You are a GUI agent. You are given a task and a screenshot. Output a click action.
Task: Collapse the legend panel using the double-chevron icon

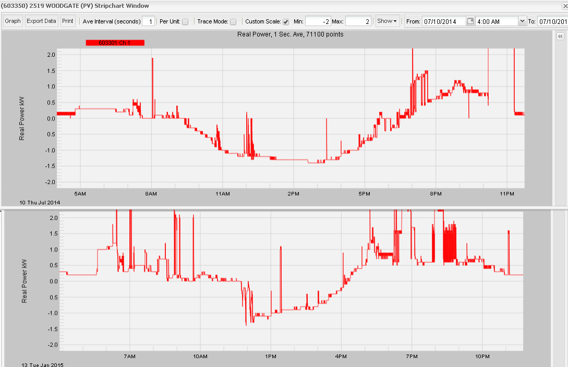pyautogui.click(x=560, y=36)
